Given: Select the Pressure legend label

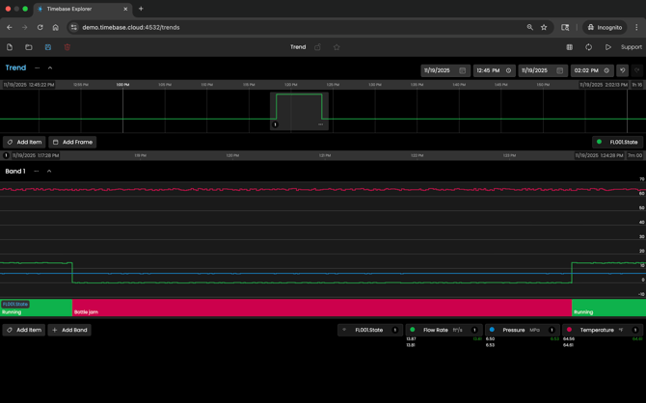Looking at the screenshot, I should (513, 330).
